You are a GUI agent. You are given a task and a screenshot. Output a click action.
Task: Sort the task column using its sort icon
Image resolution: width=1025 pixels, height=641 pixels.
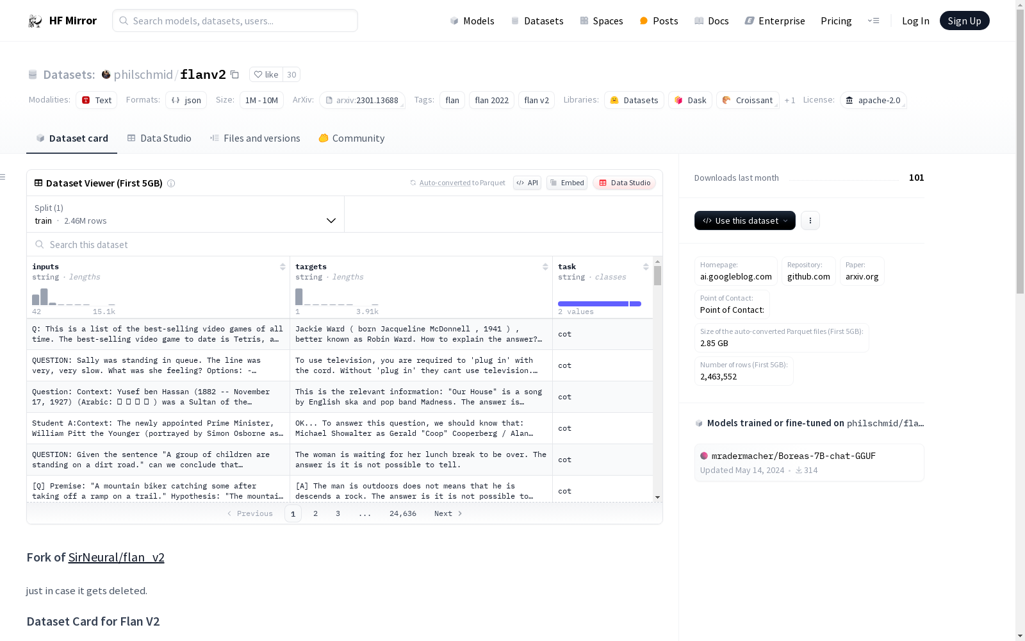[x=646, y=267]
